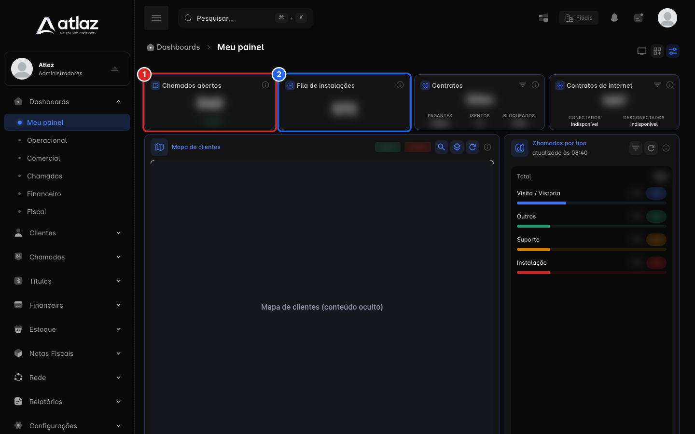Select Meu painel in sidebar
The image size is (695, 434).
click(x=67, y=122)
